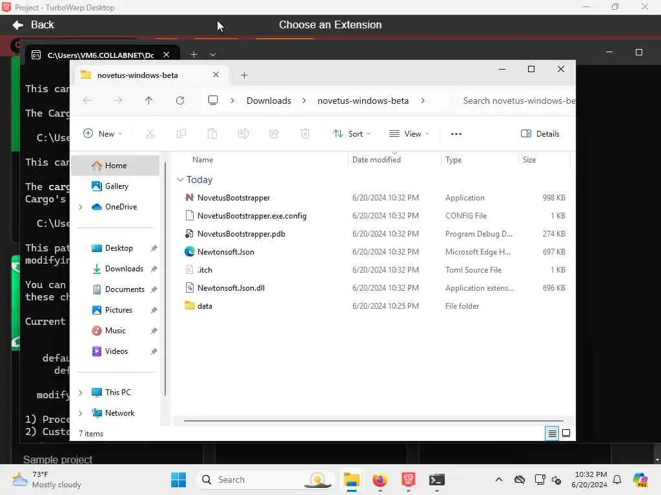Sort by Size column header
This screenshot has width=661, height=495.
tap(529, 160)
